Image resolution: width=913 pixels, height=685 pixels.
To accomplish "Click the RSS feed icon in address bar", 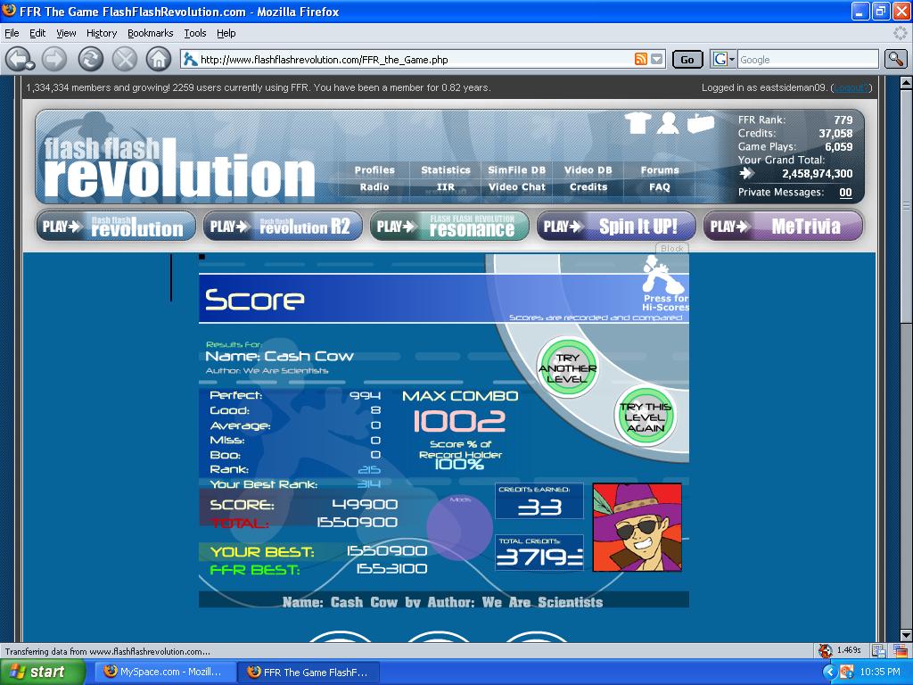I will [x=640, y=59].
